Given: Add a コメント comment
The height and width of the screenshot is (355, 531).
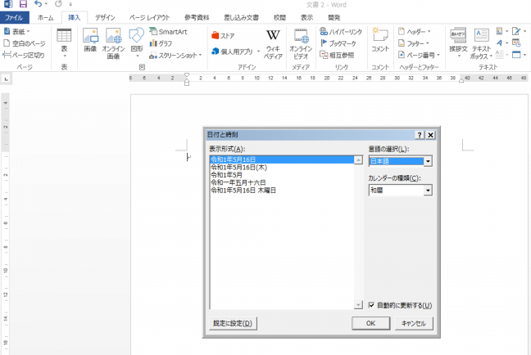Looking at the screenshot, I should point(380,40).
